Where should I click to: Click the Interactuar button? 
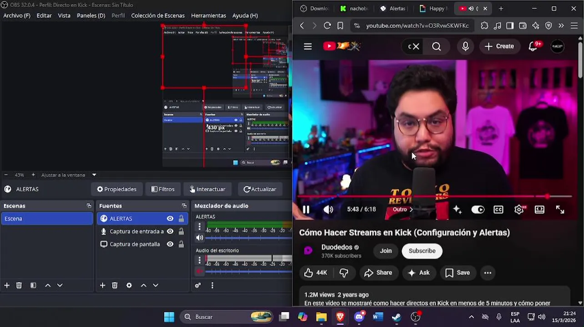pos(207,189)
